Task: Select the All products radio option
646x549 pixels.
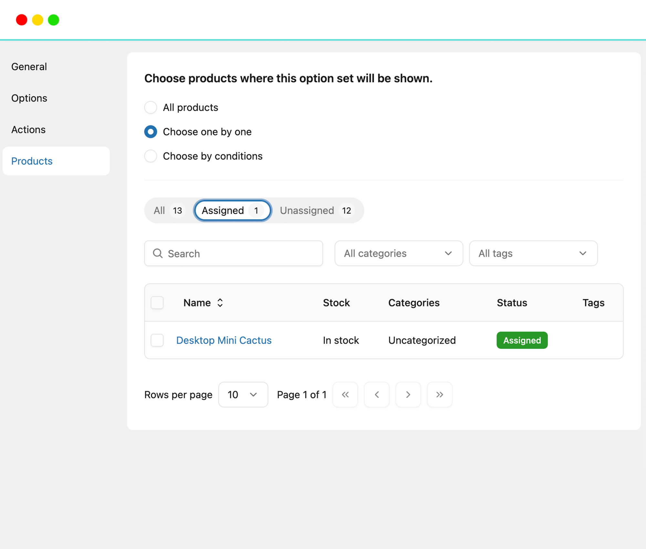Action: [151, 107]
